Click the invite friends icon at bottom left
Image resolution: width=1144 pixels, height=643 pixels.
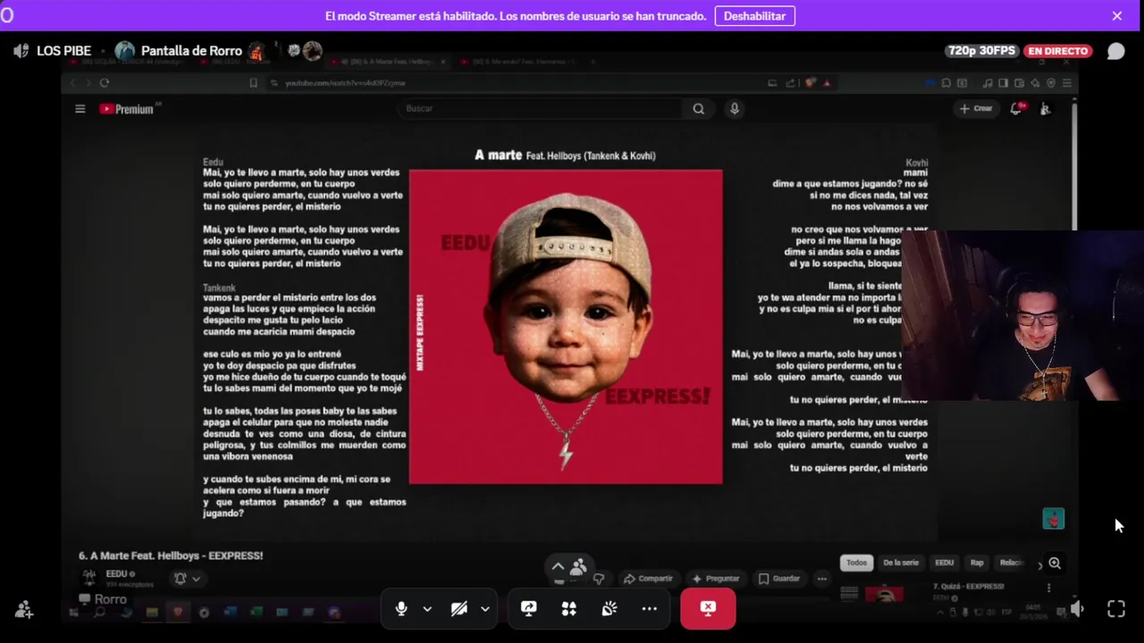(24, 609)
